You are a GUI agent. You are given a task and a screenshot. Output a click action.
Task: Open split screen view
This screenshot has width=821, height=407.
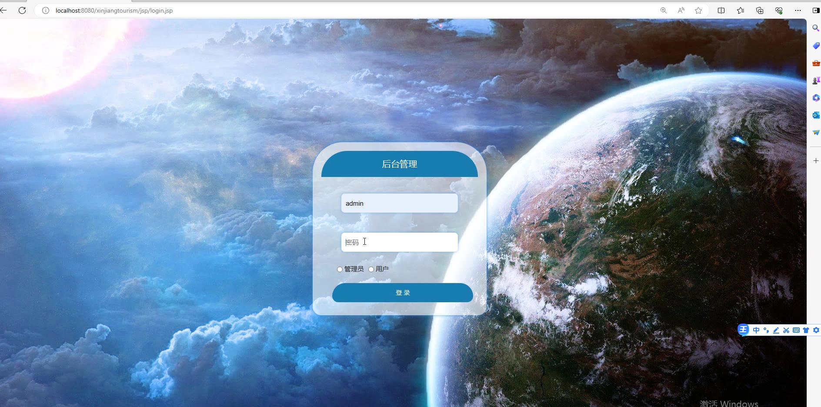point(721,10)
